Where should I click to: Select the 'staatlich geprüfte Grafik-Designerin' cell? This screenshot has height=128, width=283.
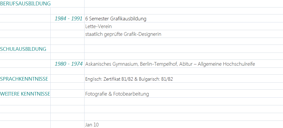[123, 34]
